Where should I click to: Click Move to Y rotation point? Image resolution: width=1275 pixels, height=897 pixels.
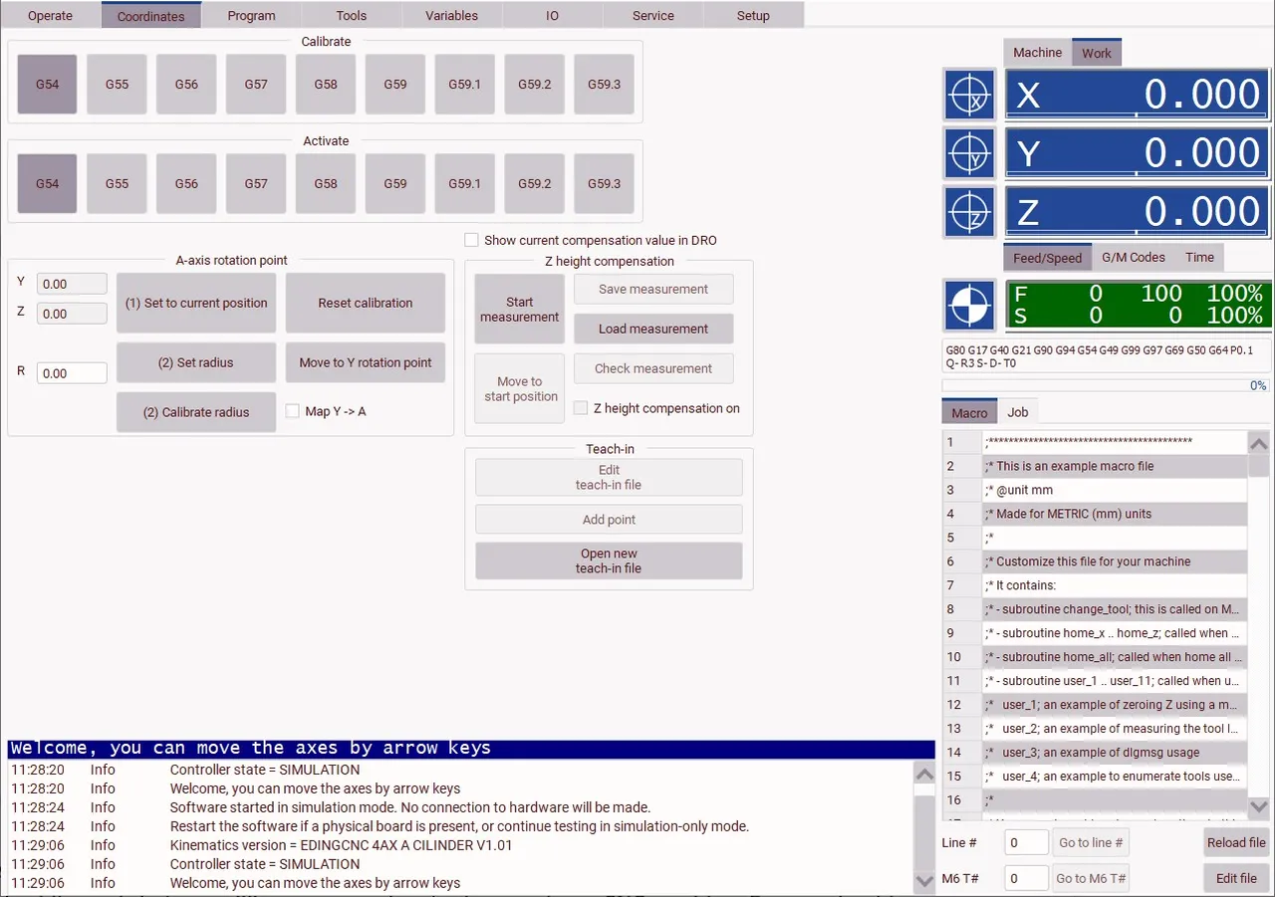pyautogui.click(x=365, y=362)
